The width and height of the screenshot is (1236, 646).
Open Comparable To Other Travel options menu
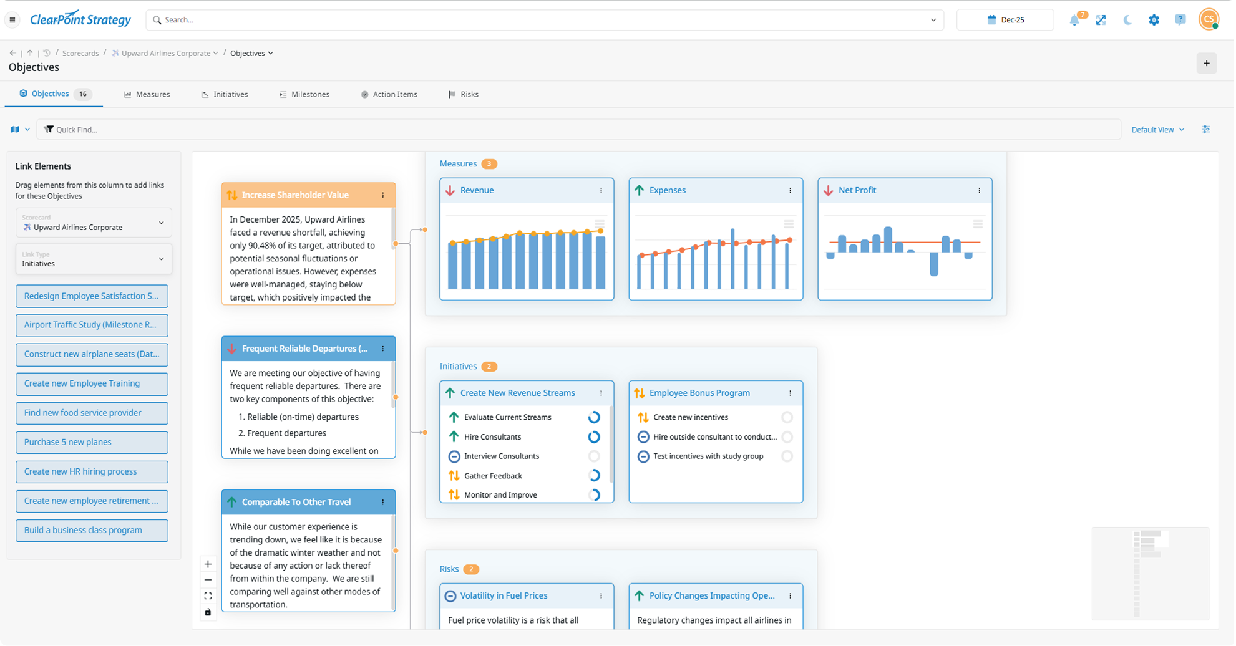(x=384, y=503)
